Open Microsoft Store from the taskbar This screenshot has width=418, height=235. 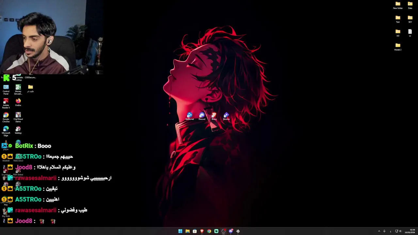tap(195, 231)
